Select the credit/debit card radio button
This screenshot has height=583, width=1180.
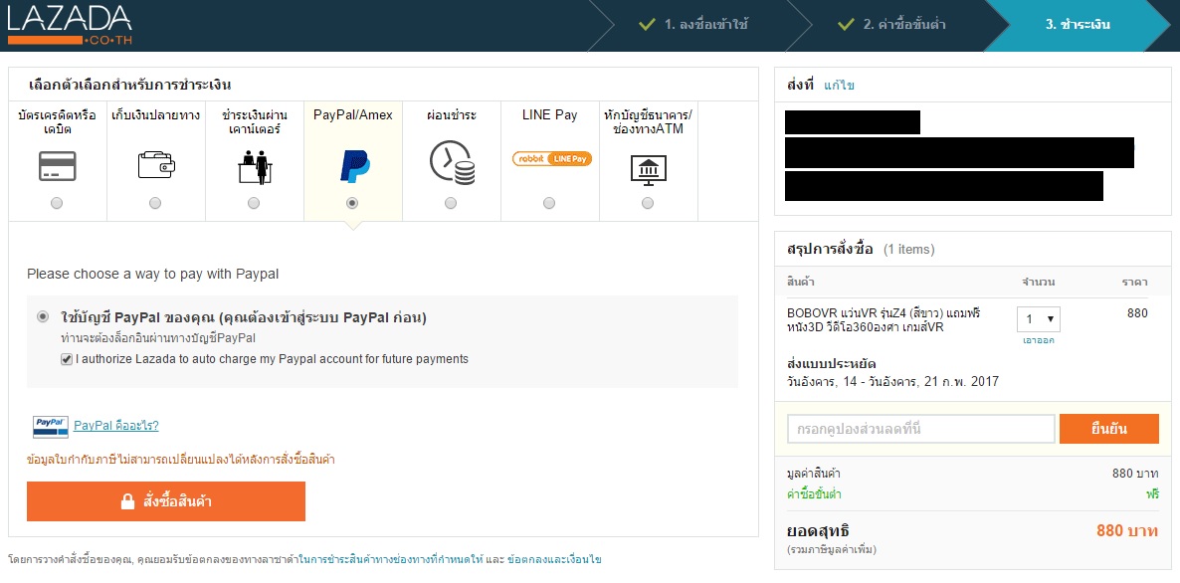click(57, 203)
